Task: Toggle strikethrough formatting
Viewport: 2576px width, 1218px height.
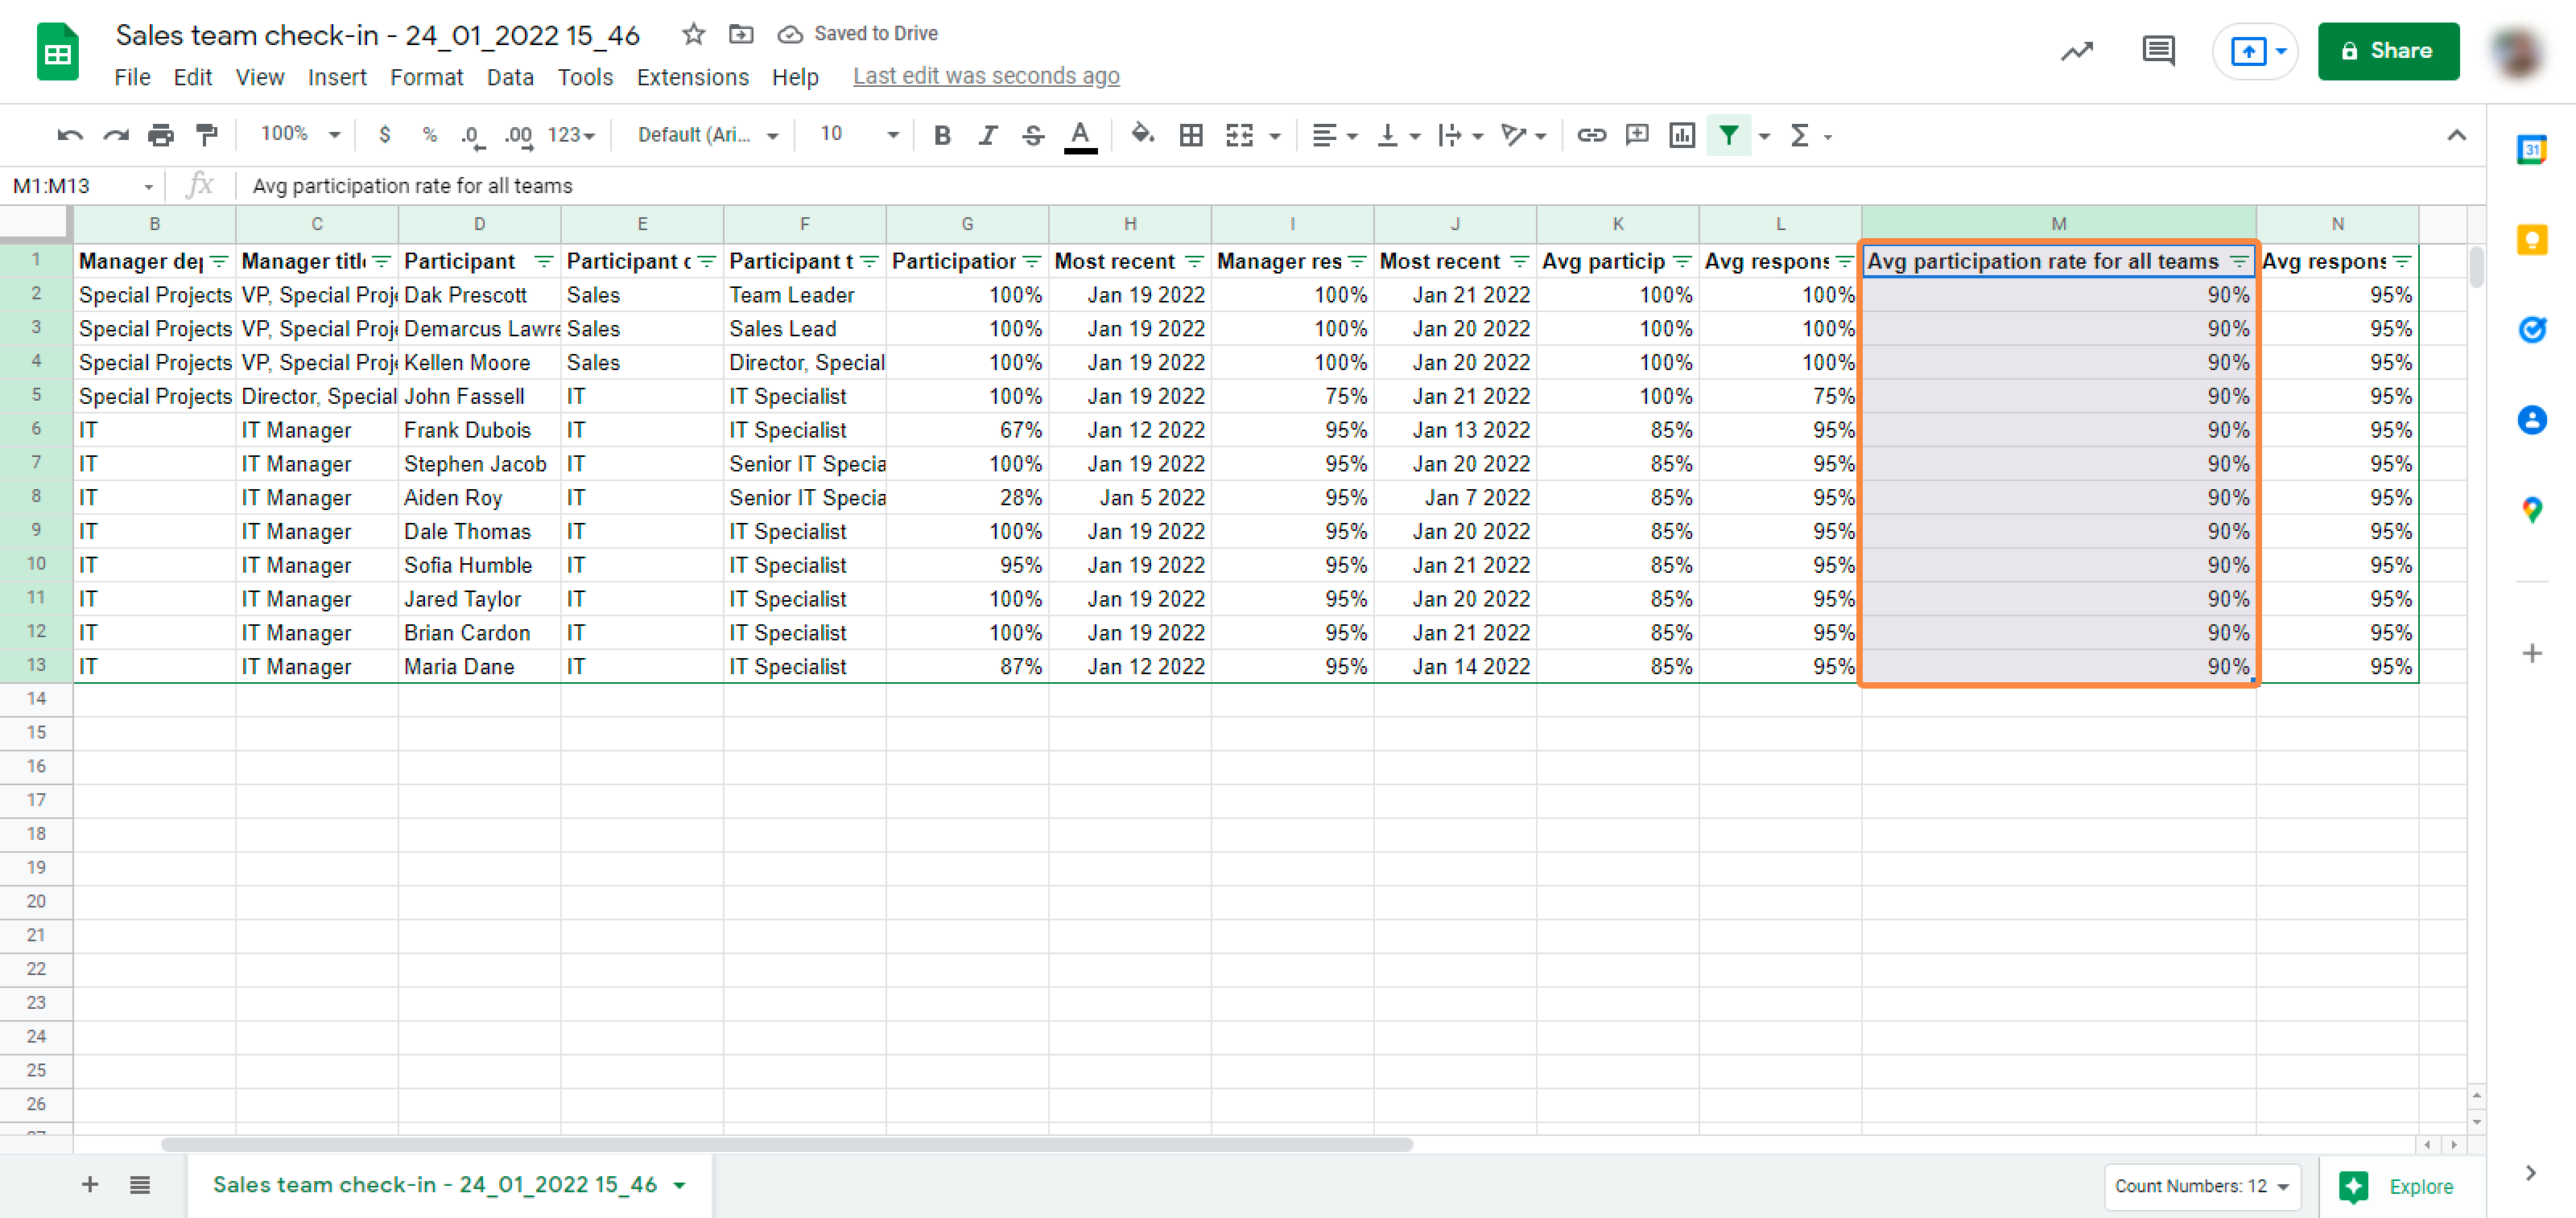Action: [1033, 135]
